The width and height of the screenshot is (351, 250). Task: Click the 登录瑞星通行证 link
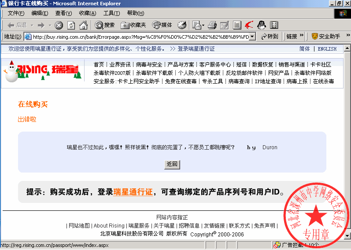[196, 49]
